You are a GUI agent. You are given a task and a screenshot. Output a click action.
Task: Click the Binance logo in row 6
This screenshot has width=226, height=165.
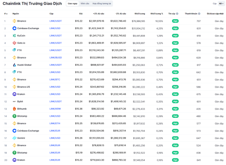[14, 57]
